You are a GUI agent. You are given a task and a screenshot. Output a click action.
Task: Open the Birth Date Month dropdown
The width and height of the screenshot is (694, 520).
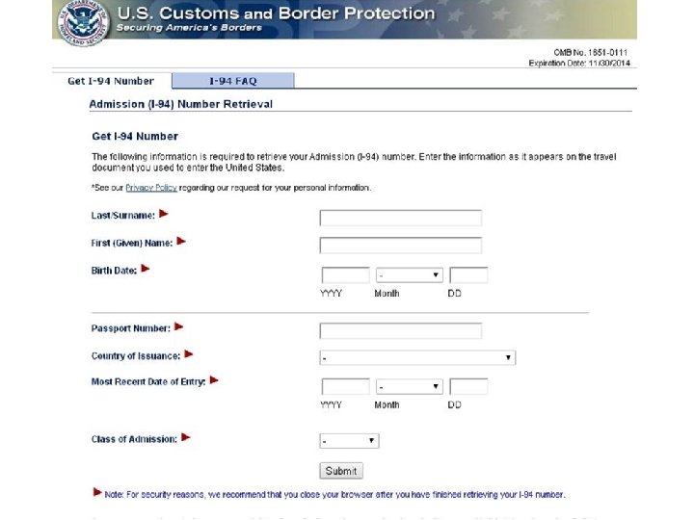410,275
